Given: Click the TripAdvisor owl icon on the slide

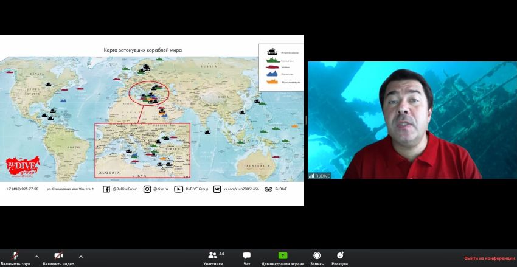Looking at the screenshot, I should (268, 189).
